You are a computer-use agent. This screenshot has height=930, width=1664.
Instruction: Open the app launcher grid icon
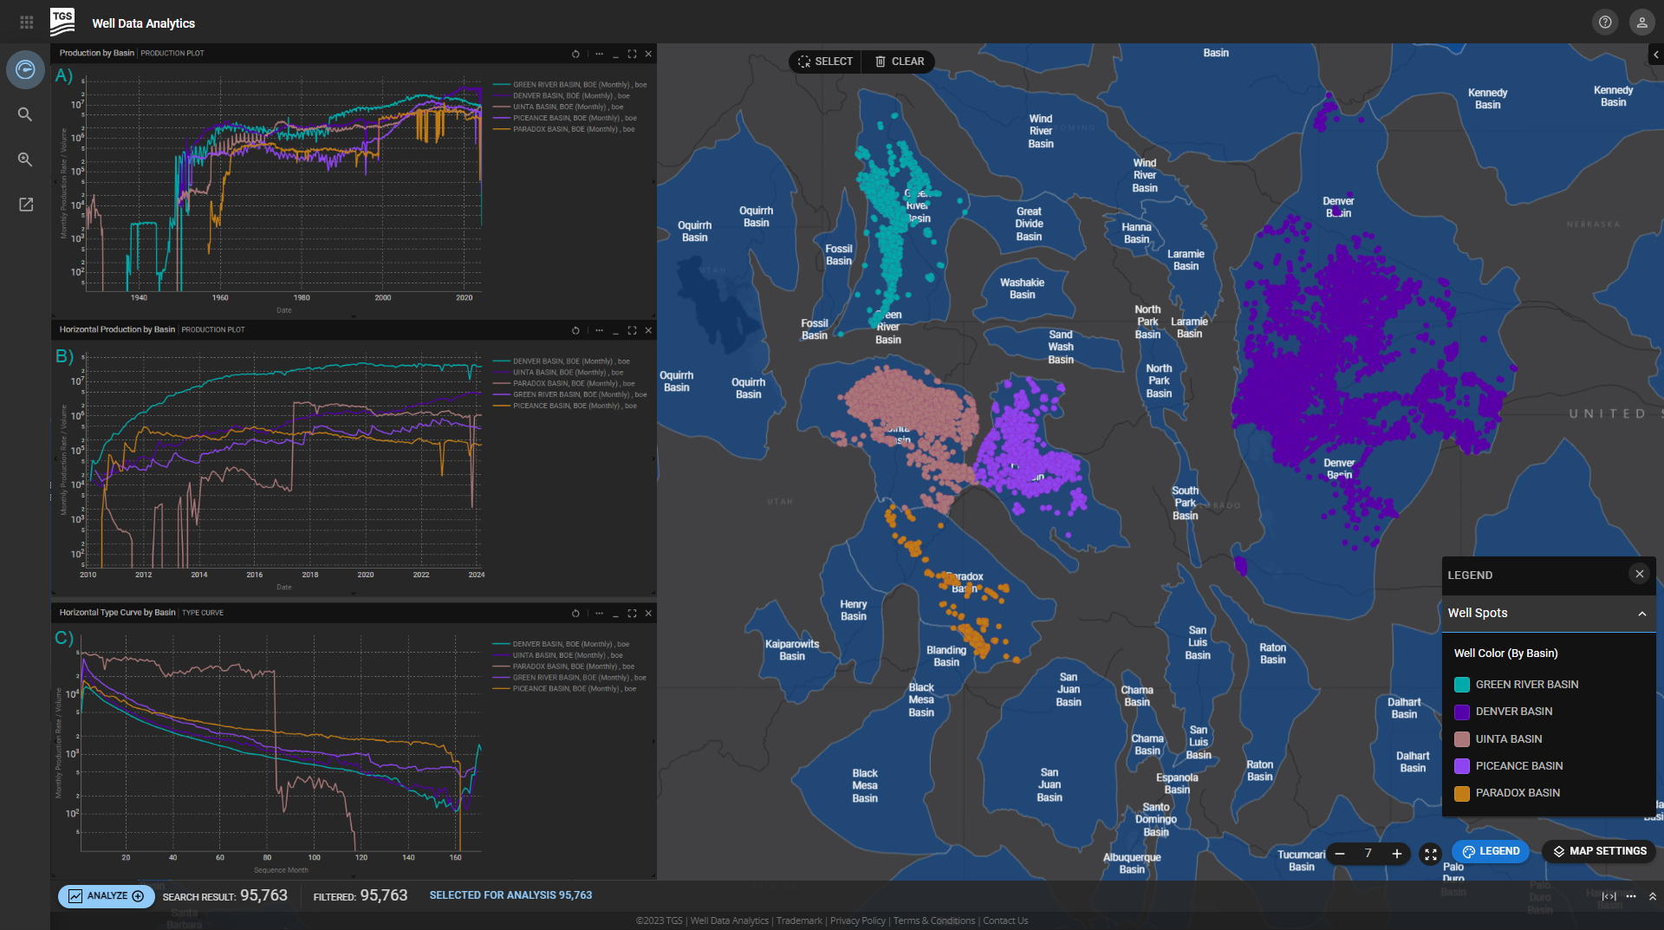(x=26, y=23)
